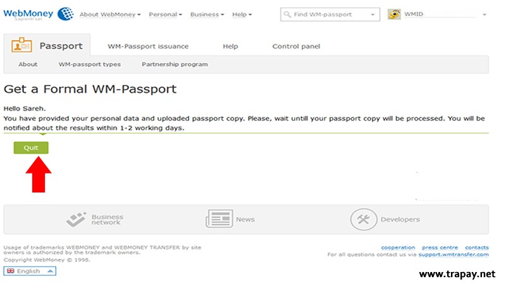Open the English language selector
Viewport: 506px width, 284px height.
(30, 271)
